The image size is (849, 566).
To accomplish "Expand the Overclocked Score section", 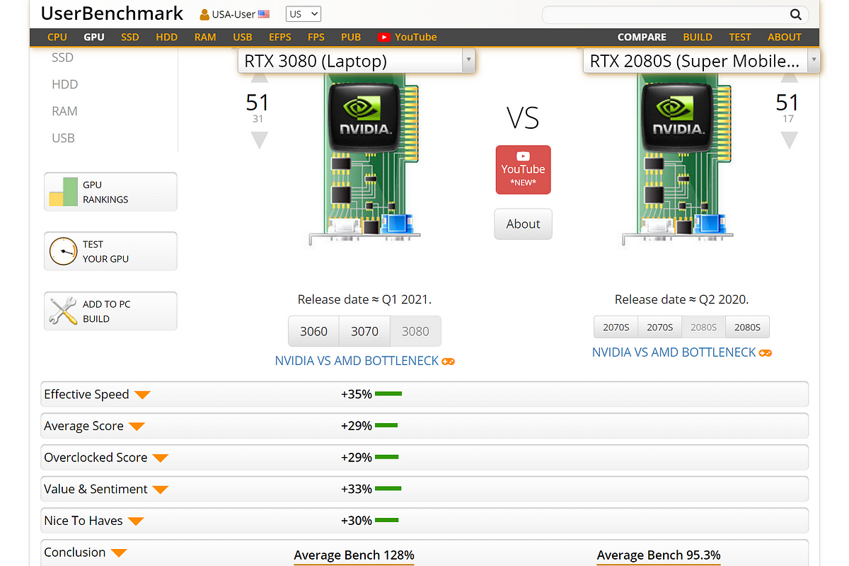I will 161,458.
